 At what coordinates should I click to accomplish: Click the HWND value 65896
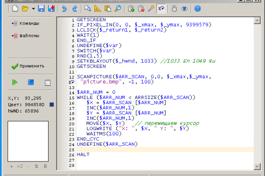(x=32, y=111)
